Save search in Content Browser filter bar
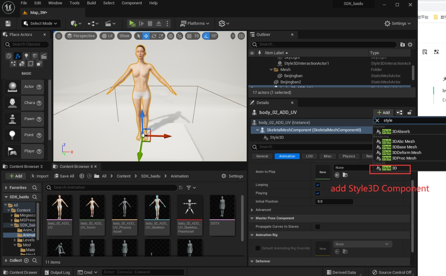The width and height of the screenshot is (446, 276). (x=181, y=188)
